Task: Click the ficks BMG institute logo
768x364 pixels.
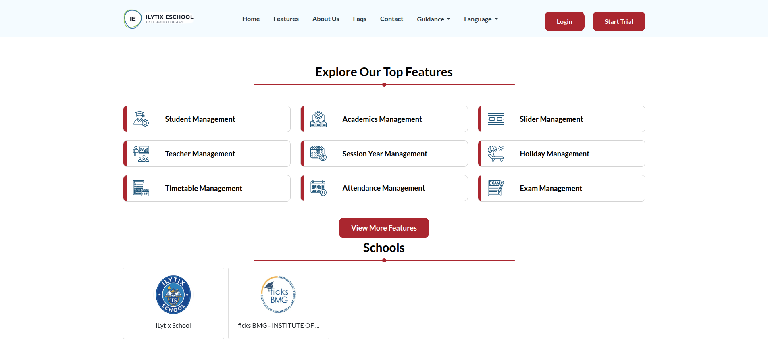Action: click(x=279, y=295)
